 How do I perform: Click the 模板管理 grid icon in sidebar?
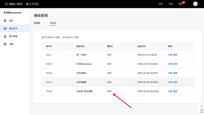[x=5, y=29]
